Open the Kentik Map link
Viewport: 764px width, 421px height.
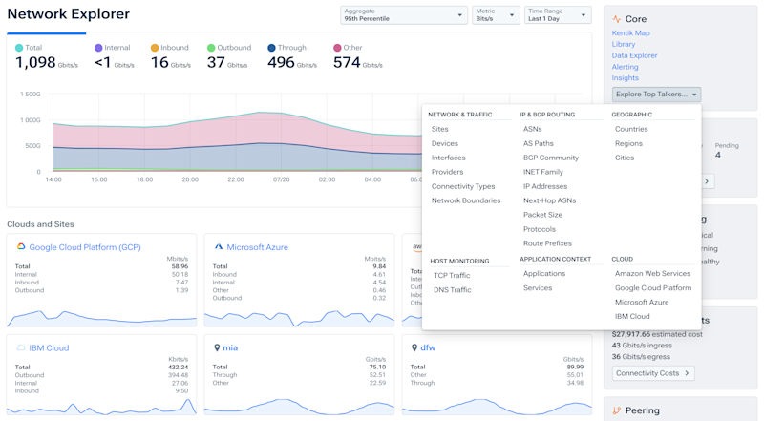pyautogui.click(x=630, y=32)
